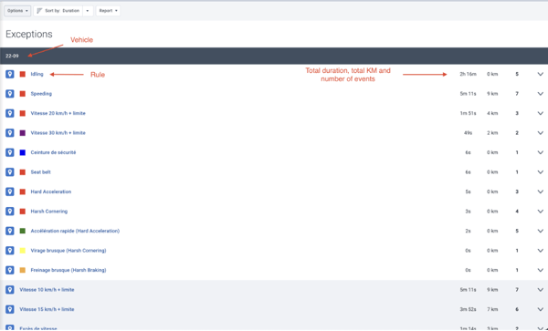Click map pin icon beside Vitesse 20 km/h + limite

(10, 113)
